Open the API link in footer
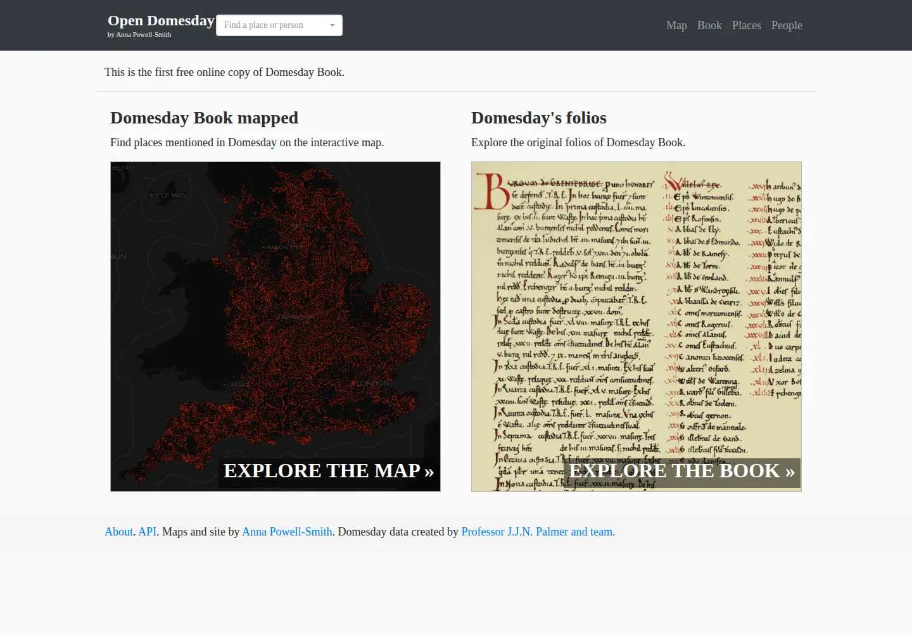912x633 pixels. pyautogui.click(x=148, y=532)
